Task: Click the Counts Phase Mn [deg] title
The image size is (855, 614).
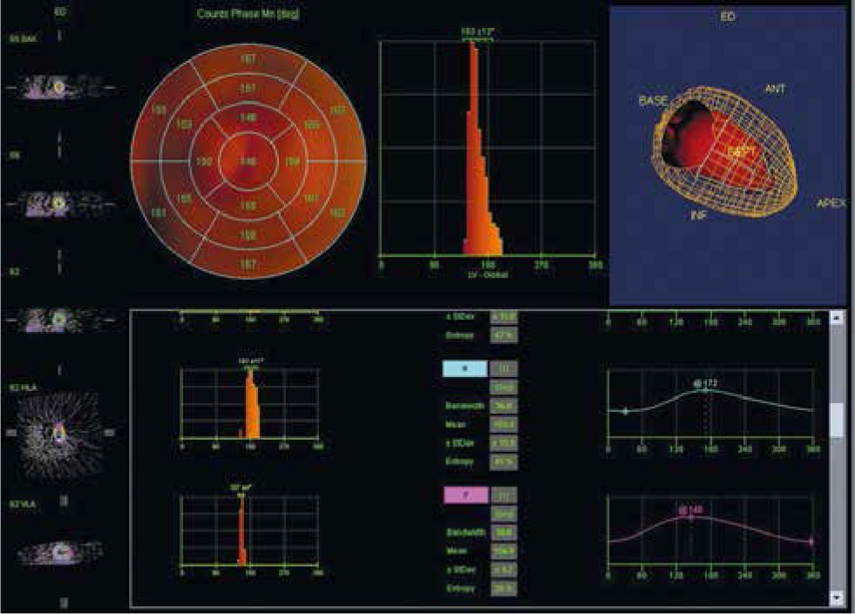Action: tap(248, 16)
